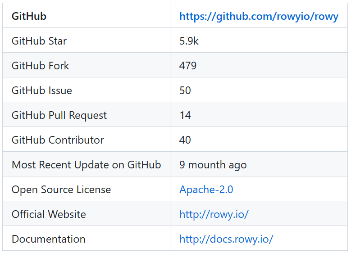Select the GitHub Pull Request label
351x253 pixels.
pos(59,115)
